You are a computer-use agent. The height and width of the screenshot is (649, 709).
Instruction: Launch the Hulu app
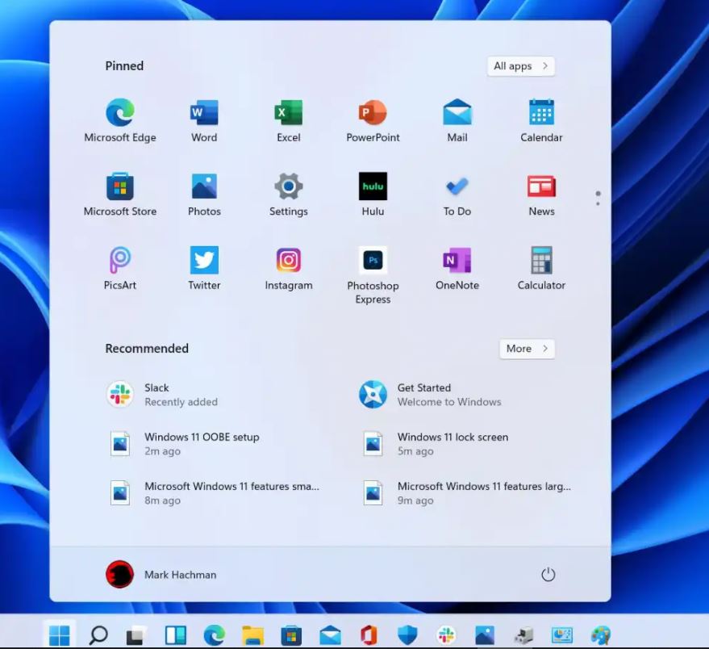pyautogui.click(x=373, y=194)
